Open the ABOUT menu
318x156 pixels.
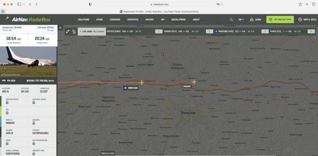click(x=196, y=20)
